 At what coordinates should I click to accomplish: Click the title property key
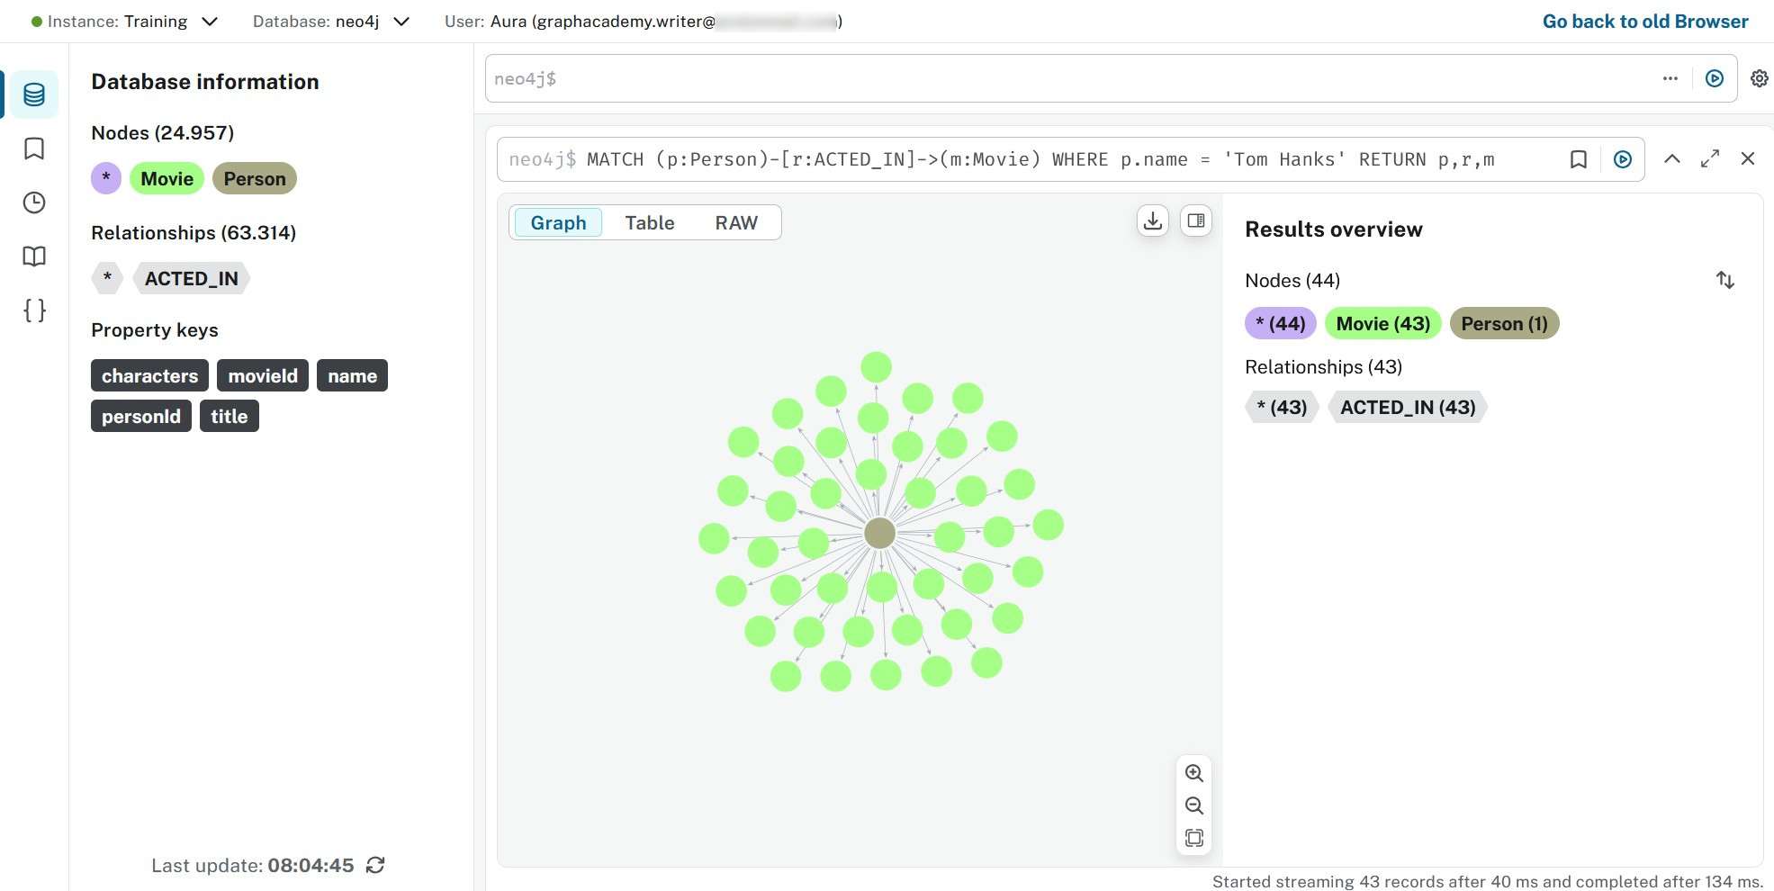(x=230, y=417)
